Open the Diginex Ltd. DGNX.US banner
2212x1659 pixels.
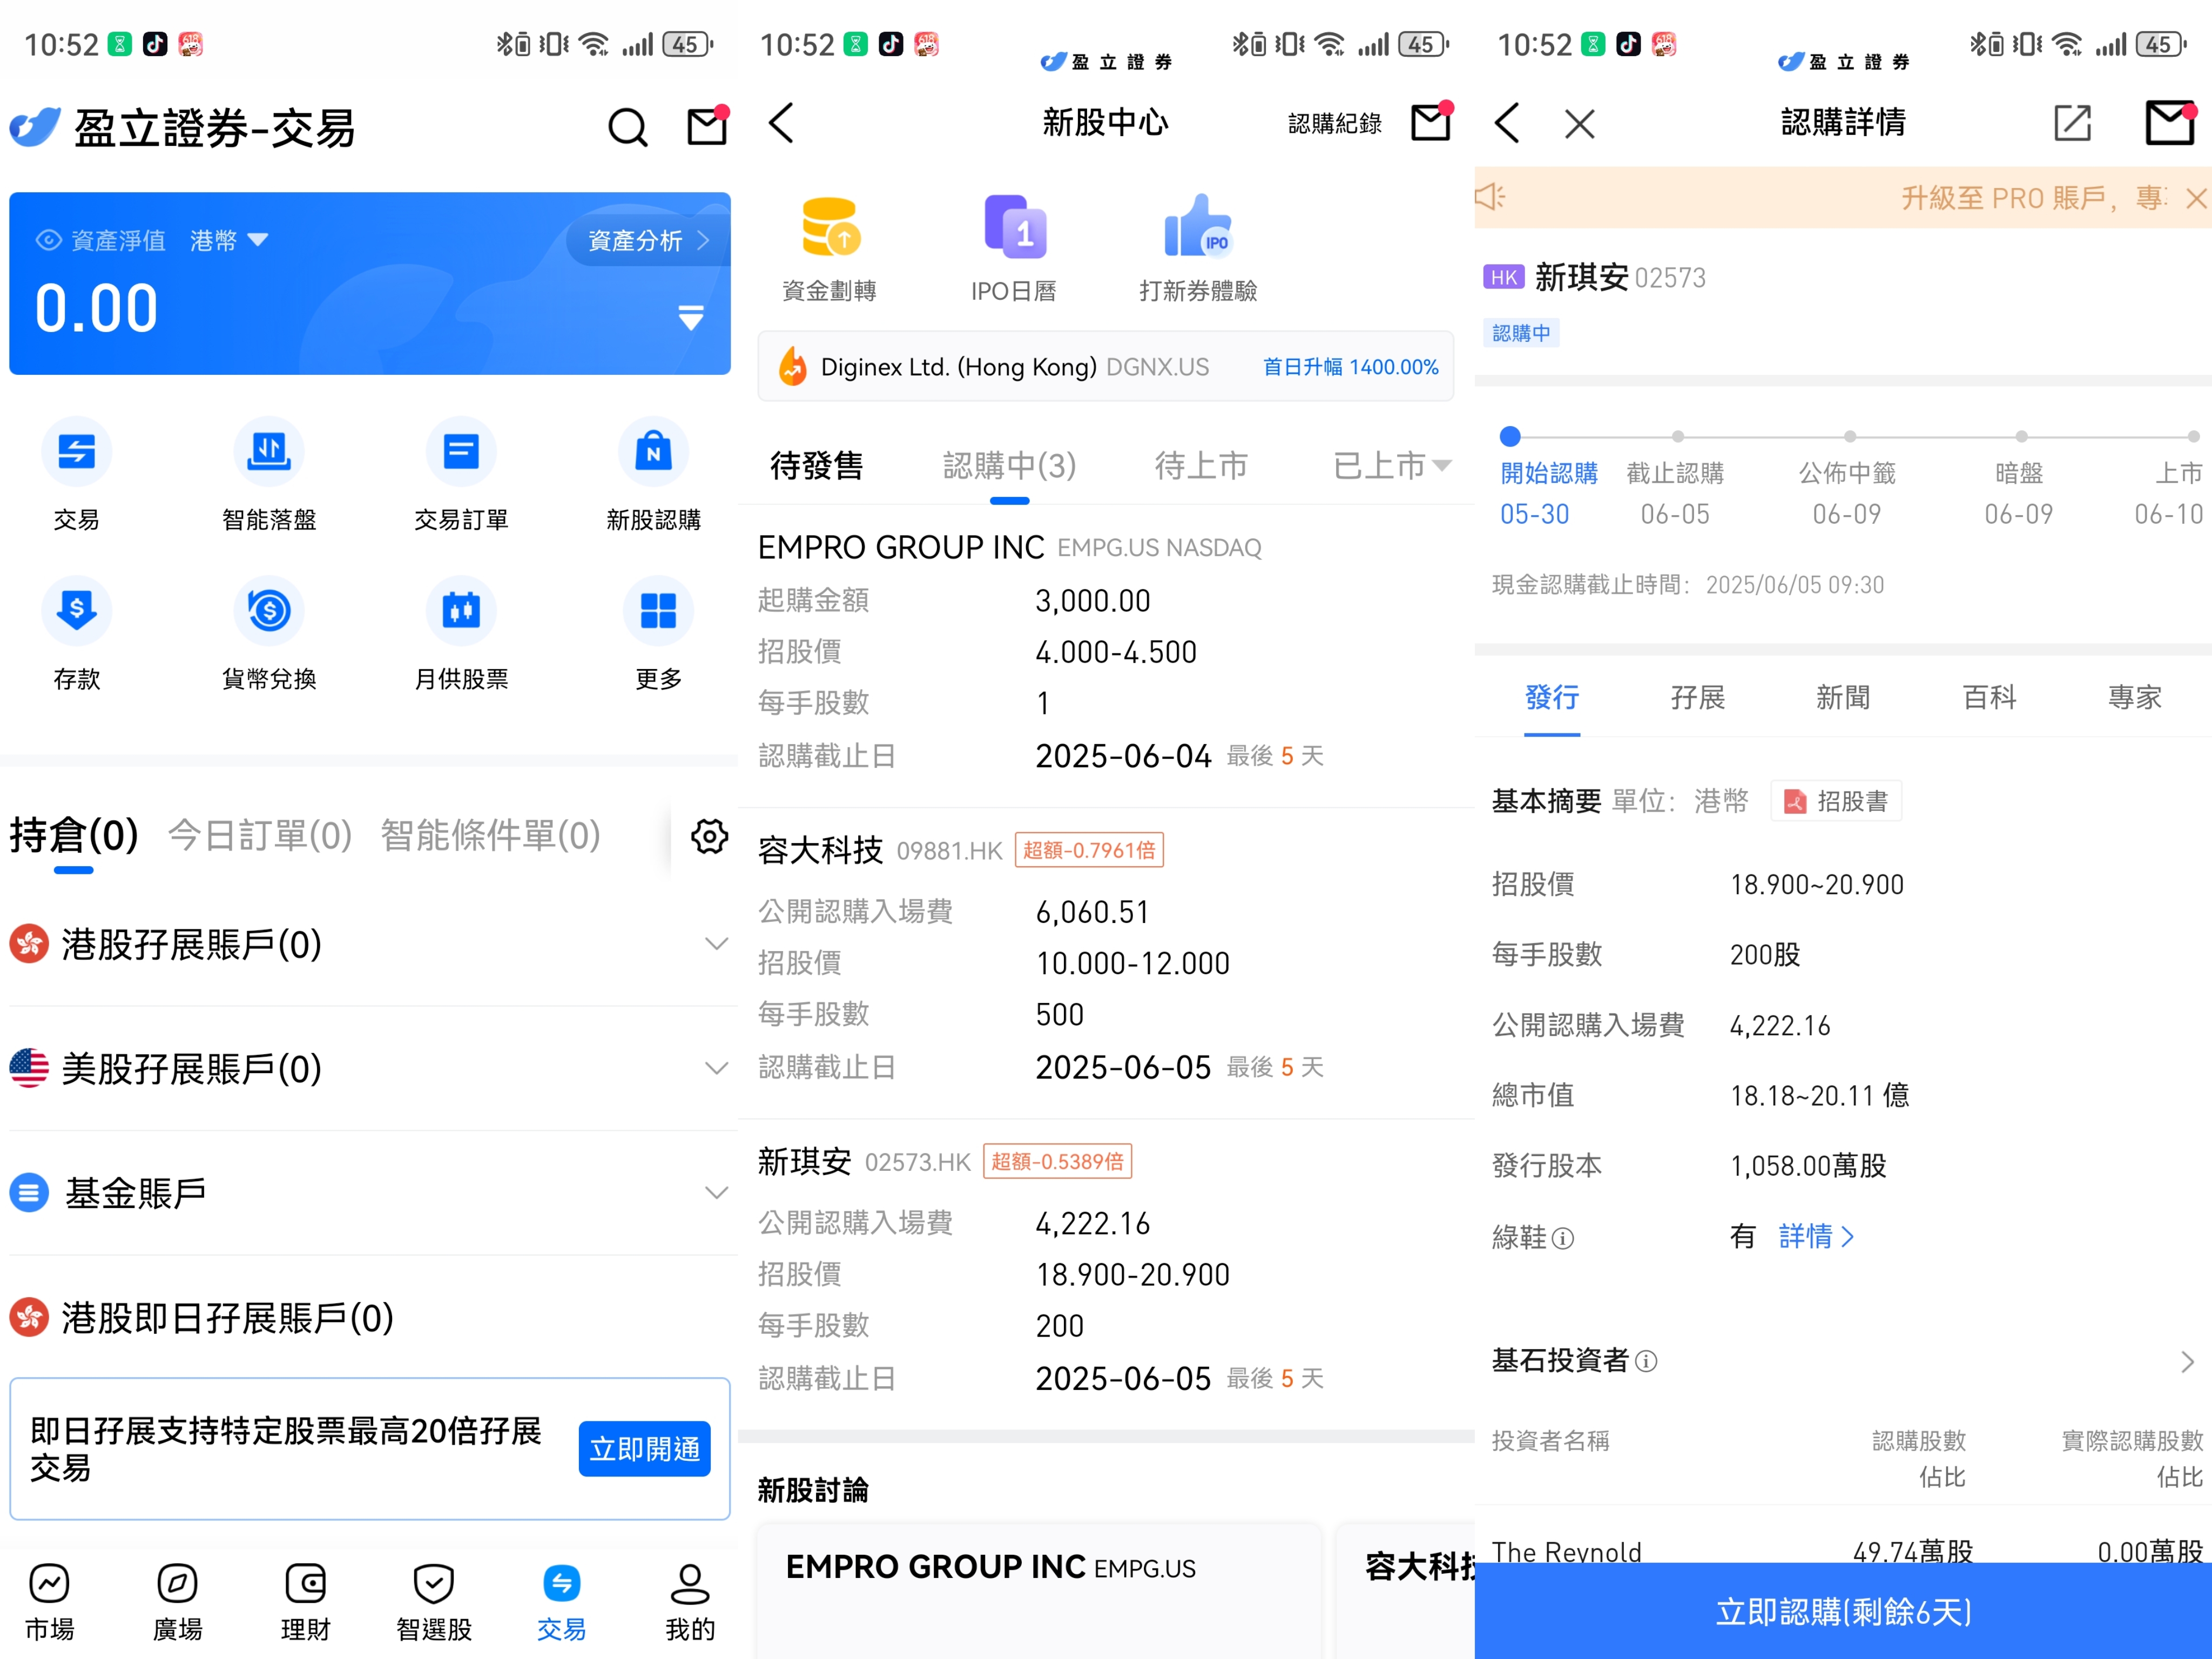(x=1106, y=367)
